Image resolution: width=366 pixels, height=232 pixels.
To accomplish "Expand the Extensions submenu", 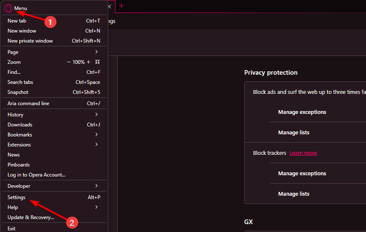I will point(54,144).
